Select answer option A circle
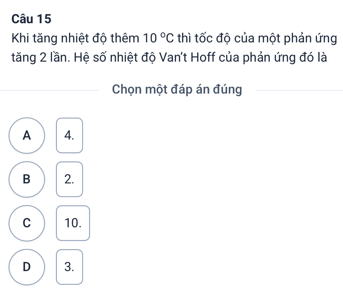The height and width of the screenshot is (292, 343). click(x=27, y=135)
